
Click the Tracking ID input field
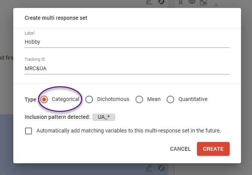(127, 69)
